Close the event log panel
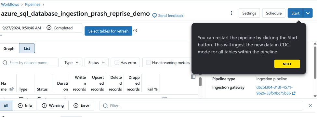Image resolution: width=317 pixels, height=117 pixels. [310, 106]
